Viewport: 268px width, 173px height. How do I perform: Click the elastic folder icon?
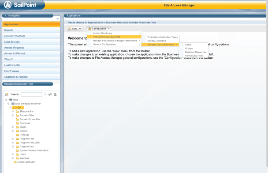click(17, 127)
